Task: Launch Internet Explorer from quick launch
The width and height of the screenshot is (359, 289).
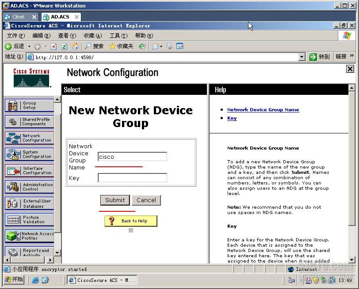Action: (x=35, y=280)
